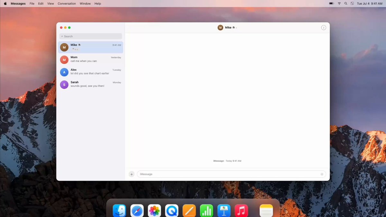Launch QuickTime Player from the Dock
This screenshot has height=217, width=386.
(172, 211)
